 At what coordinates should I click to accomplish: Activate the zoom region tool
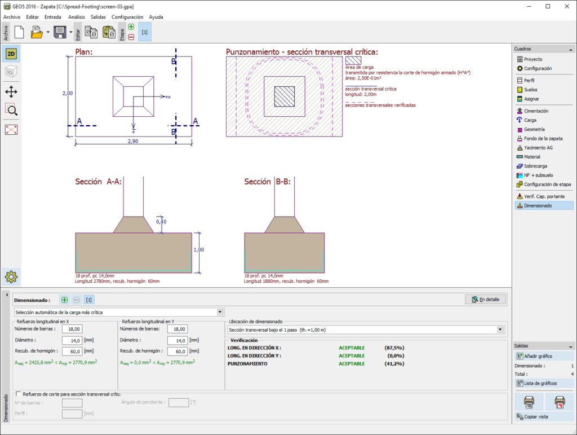(11, 110)
